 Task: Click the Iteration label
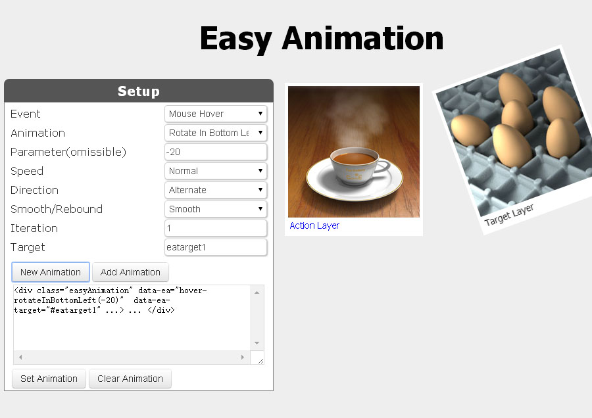34,228
